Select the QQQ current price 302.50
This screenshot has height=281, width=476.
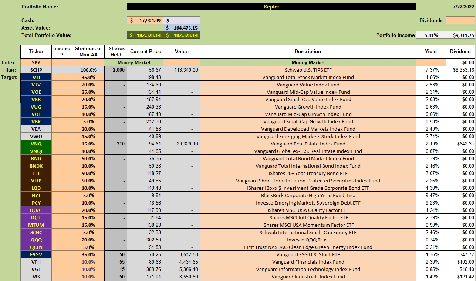tap(145, 240)
